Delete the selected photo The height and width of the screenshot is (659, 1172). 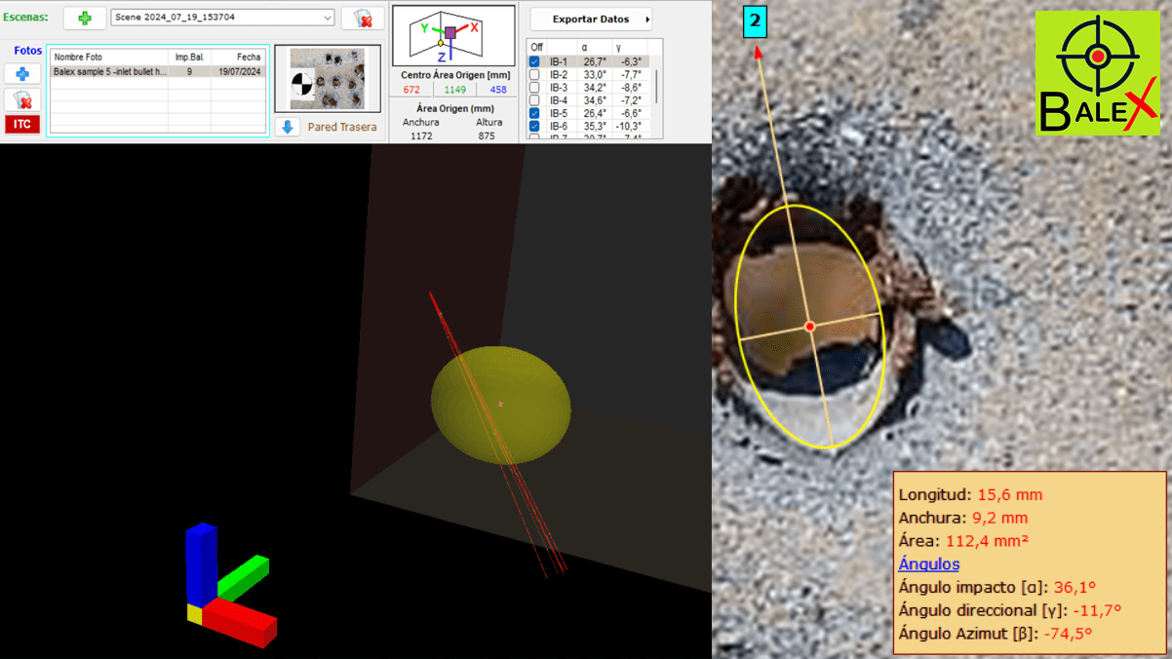click(22, 99)
